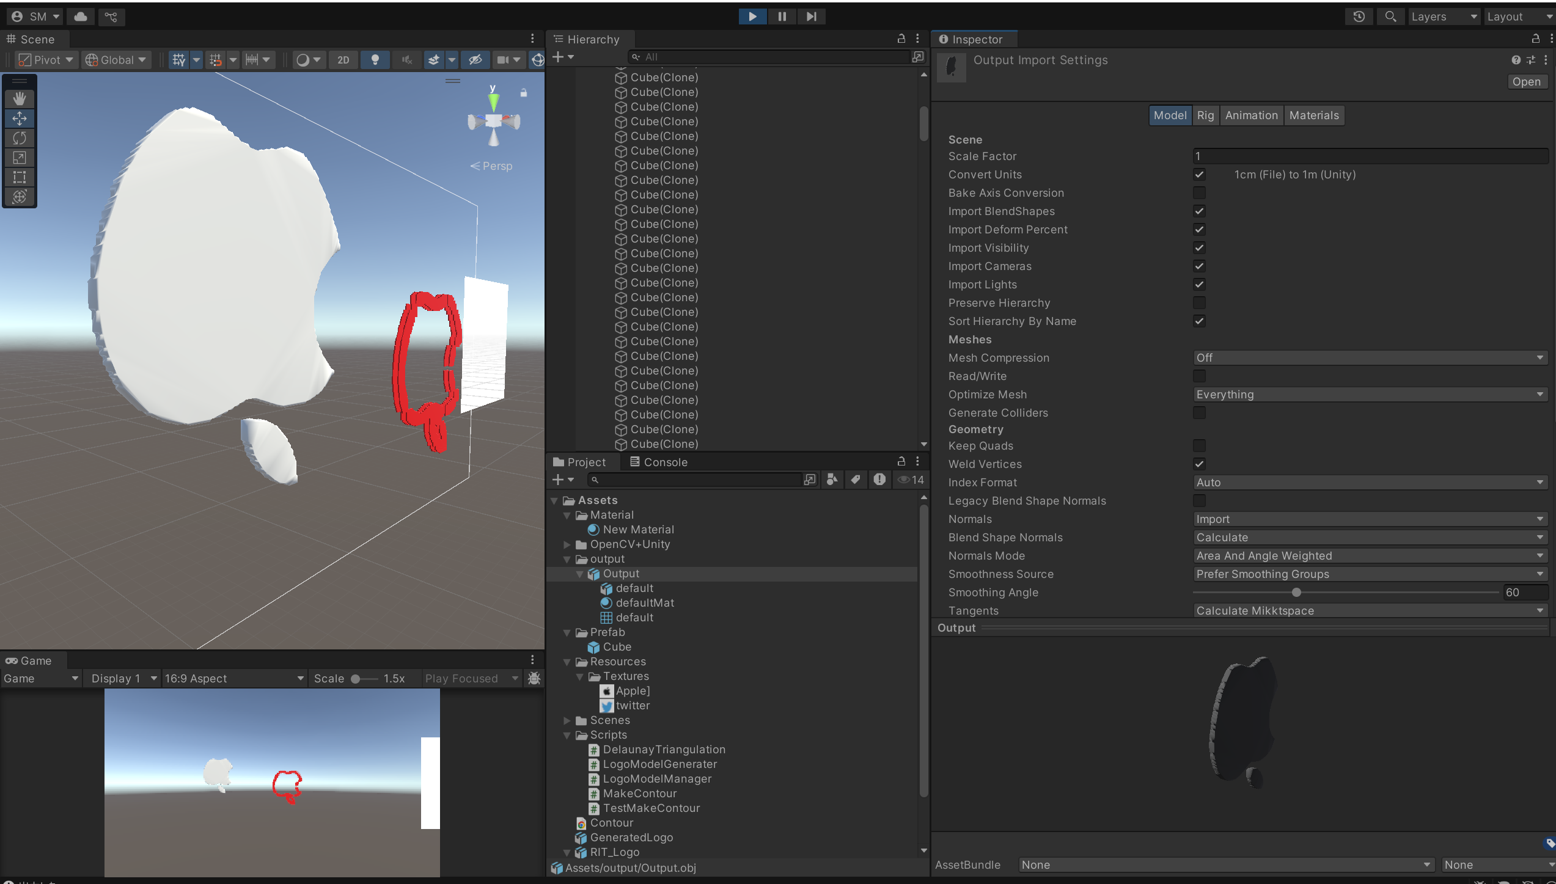Select the Rect transform tool
Viewport: 1556px width, 884px height.
pyautogui.click(x=20, y=177)
